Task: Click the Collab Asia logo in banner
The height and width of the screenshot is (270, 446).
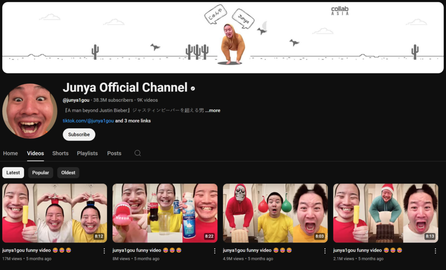Action: tap(340, 10)
